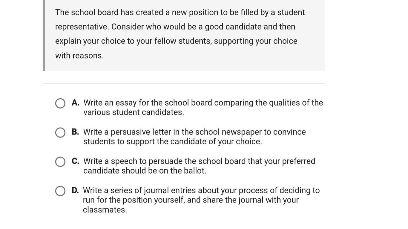Click the prompt line starting "explain your choice"
Viewport: 408px width, 229px height.
pyautogui.click(x=176, y=41)
